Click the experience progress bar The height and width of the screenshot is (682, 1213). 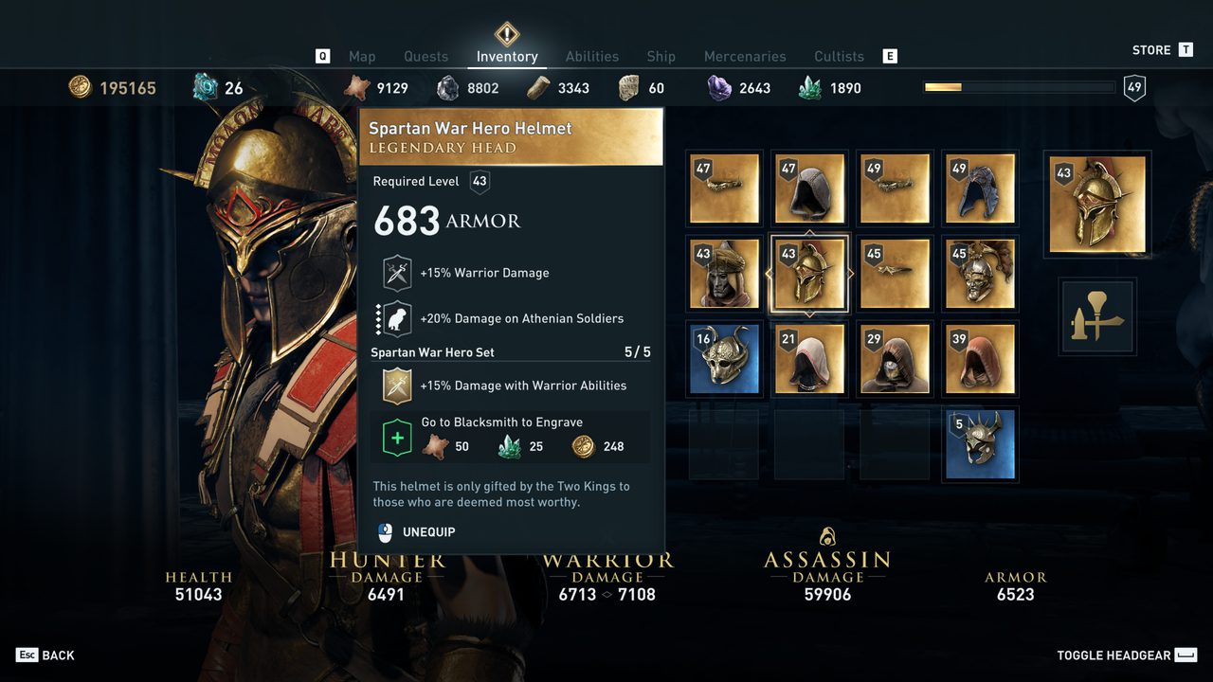(x=1019, y=87)
